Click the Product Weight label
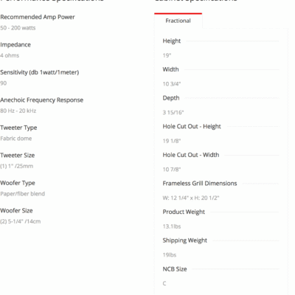295x295 pixels. pos(184,212)
